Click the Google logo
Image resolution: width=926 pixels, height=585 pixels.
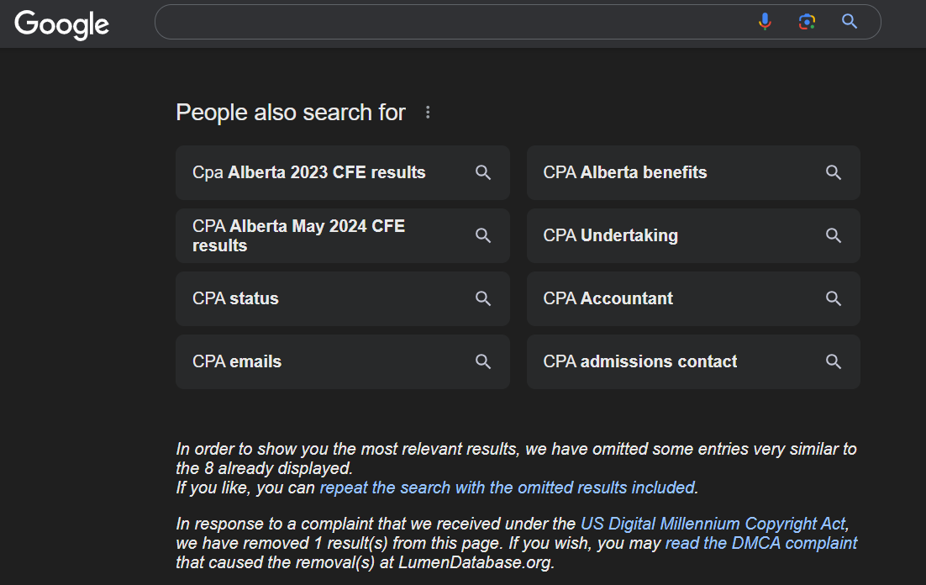tap(61, 24)
